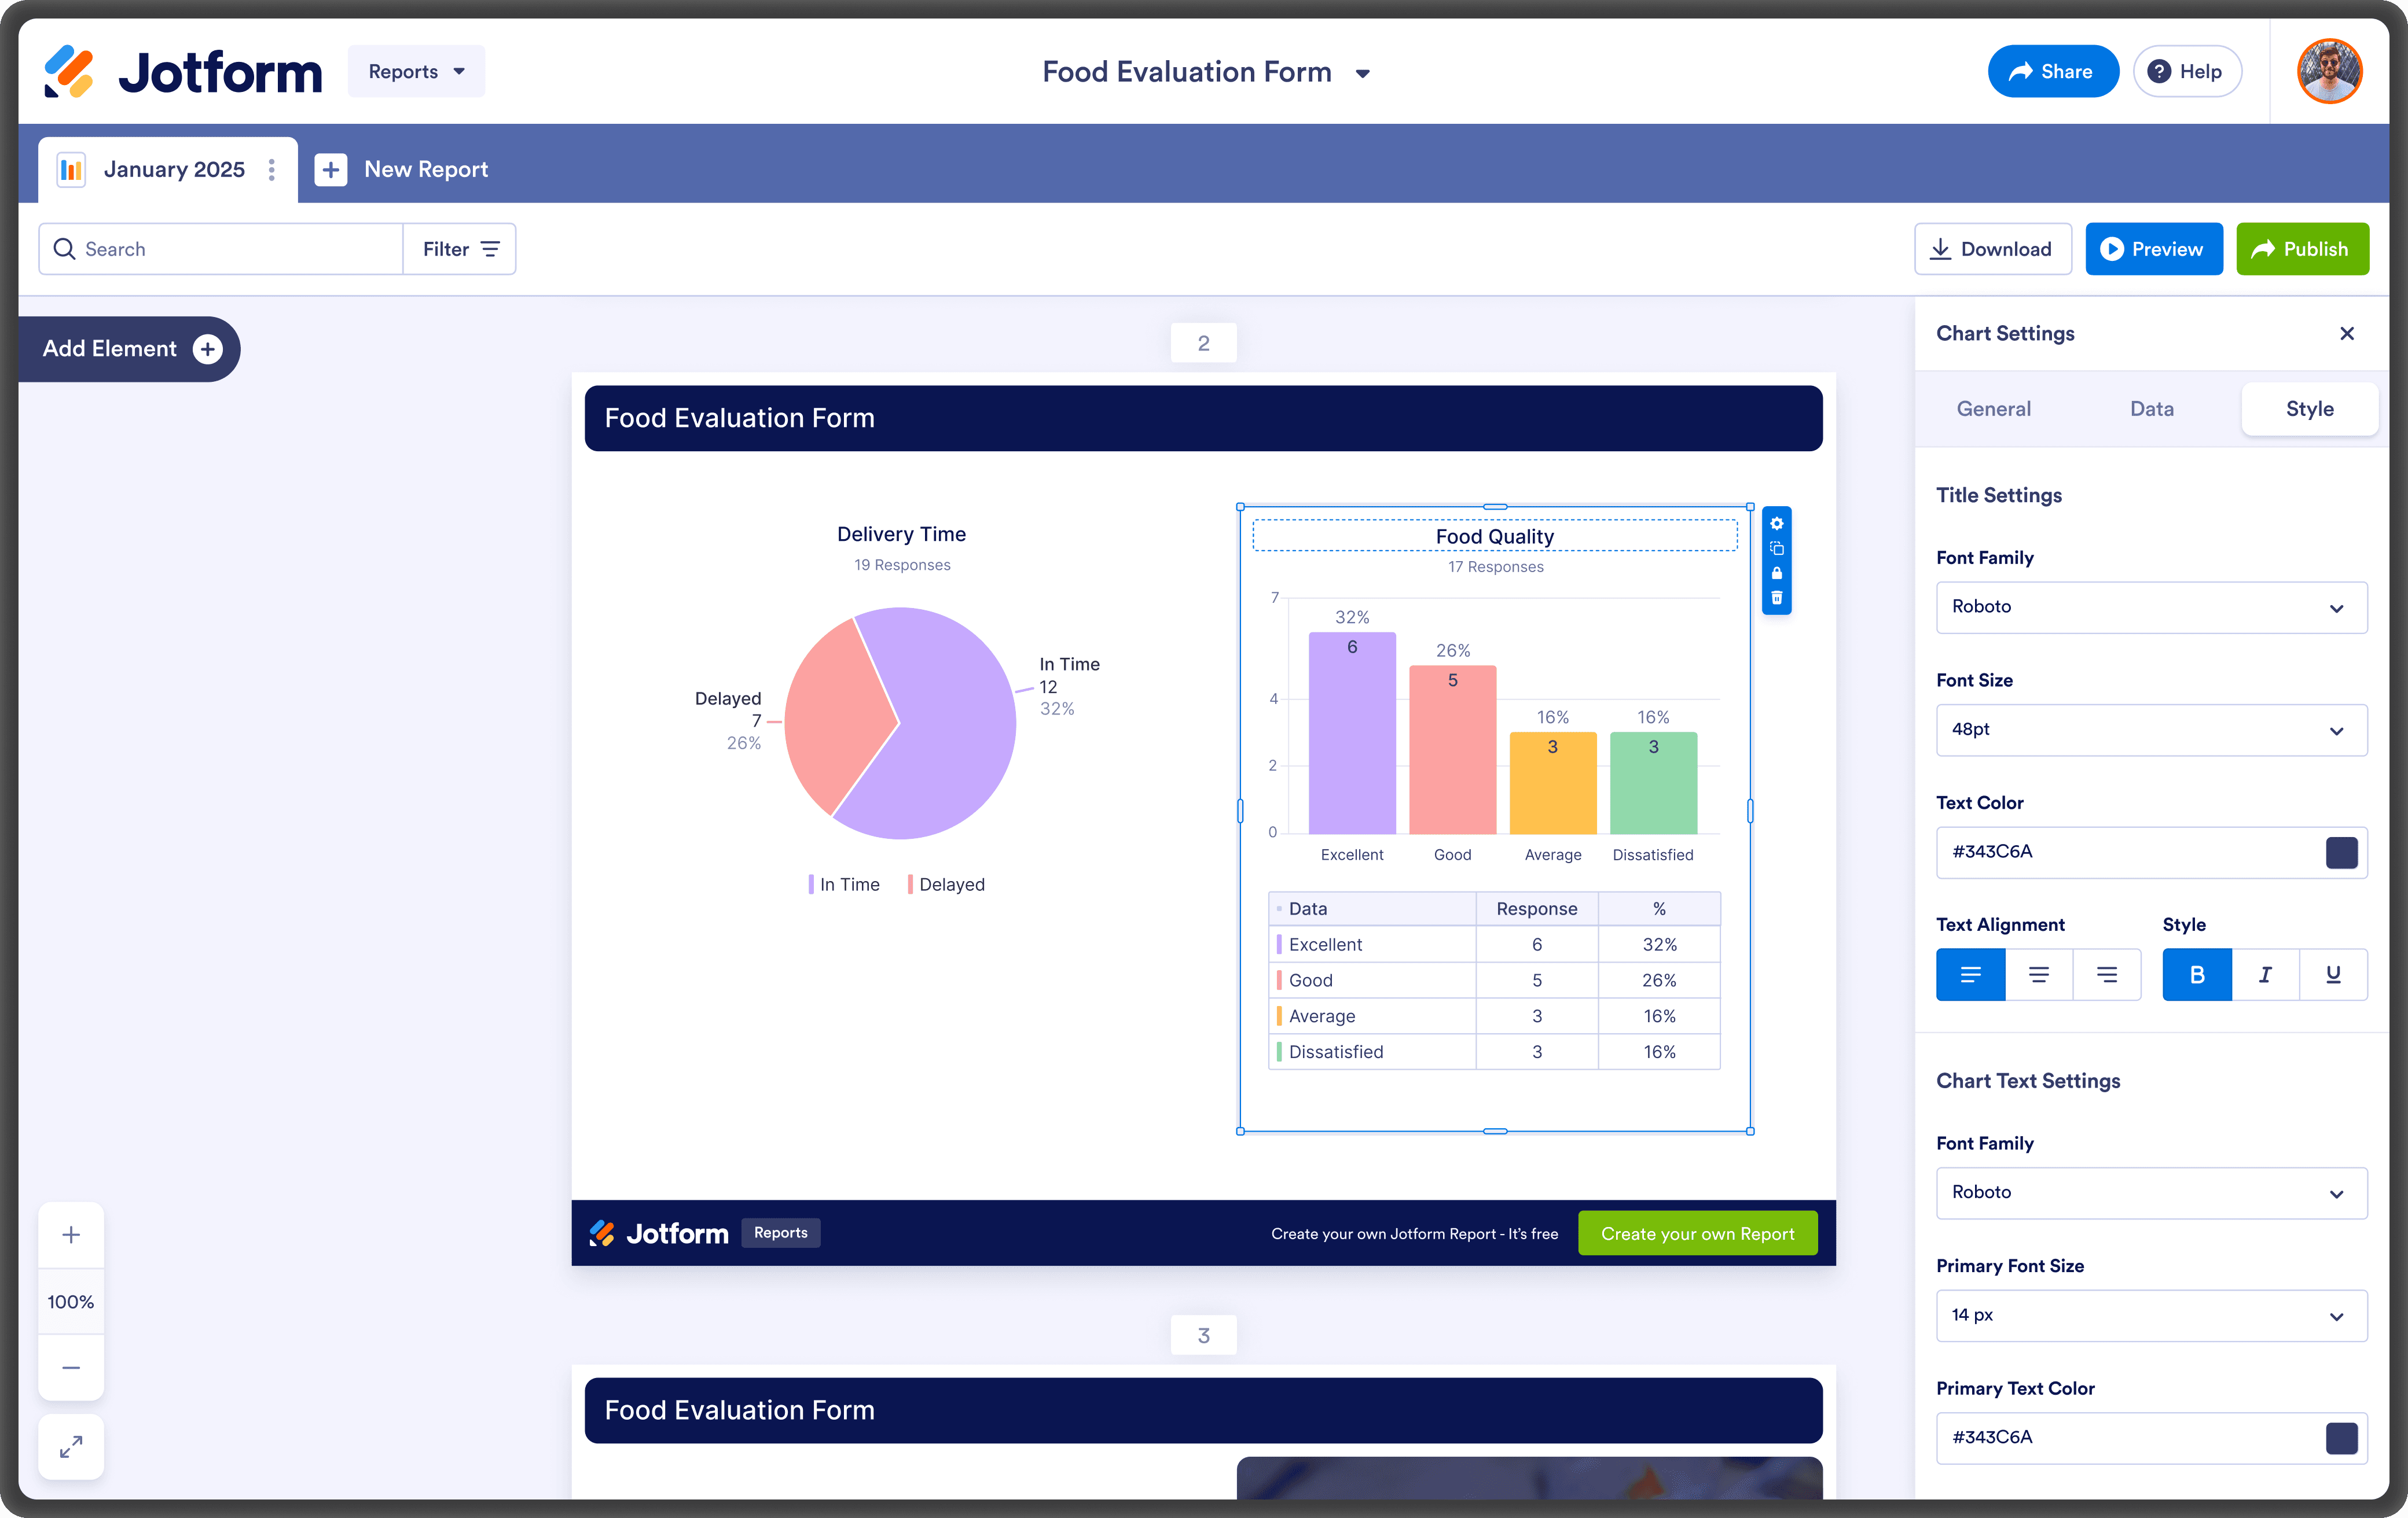Expand the title Font Size dropdown

click(2151, 729)
